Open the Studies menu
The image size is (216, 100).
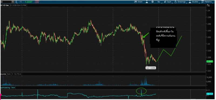click(195, 2)
